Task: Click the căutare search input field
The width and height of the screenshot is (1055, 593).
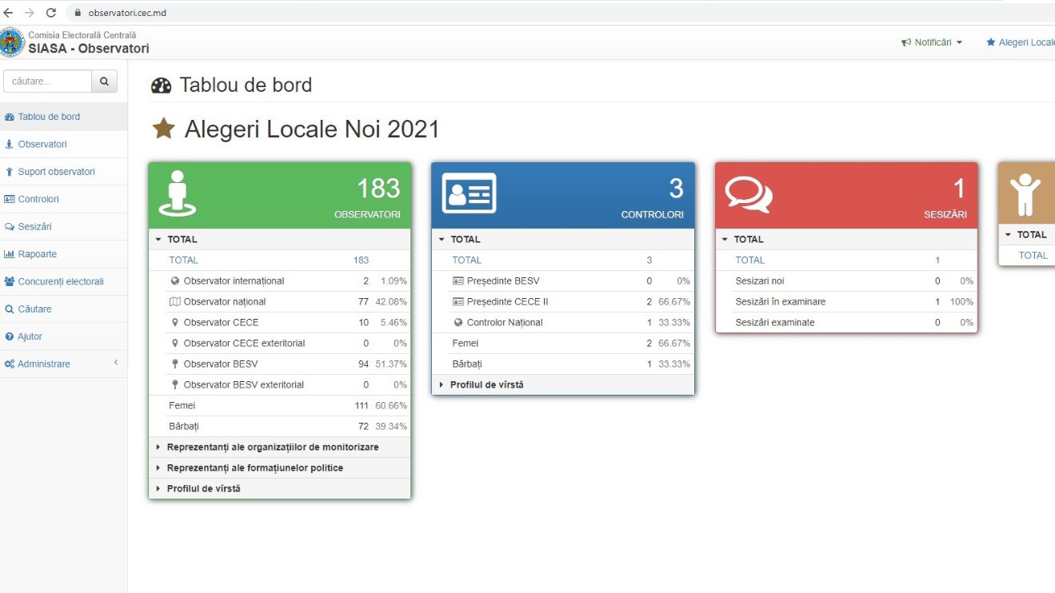Action: (48, 82)
